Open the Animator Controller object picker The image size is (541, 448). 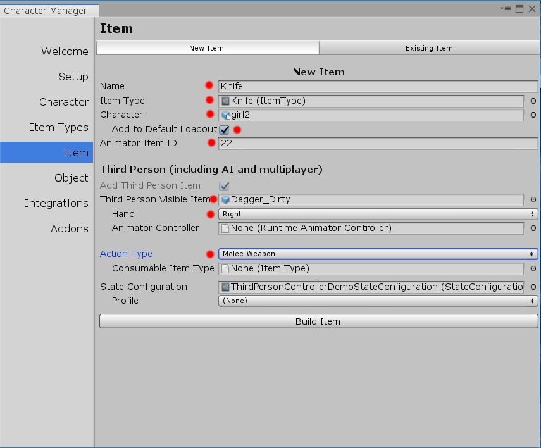click(533, 228)
